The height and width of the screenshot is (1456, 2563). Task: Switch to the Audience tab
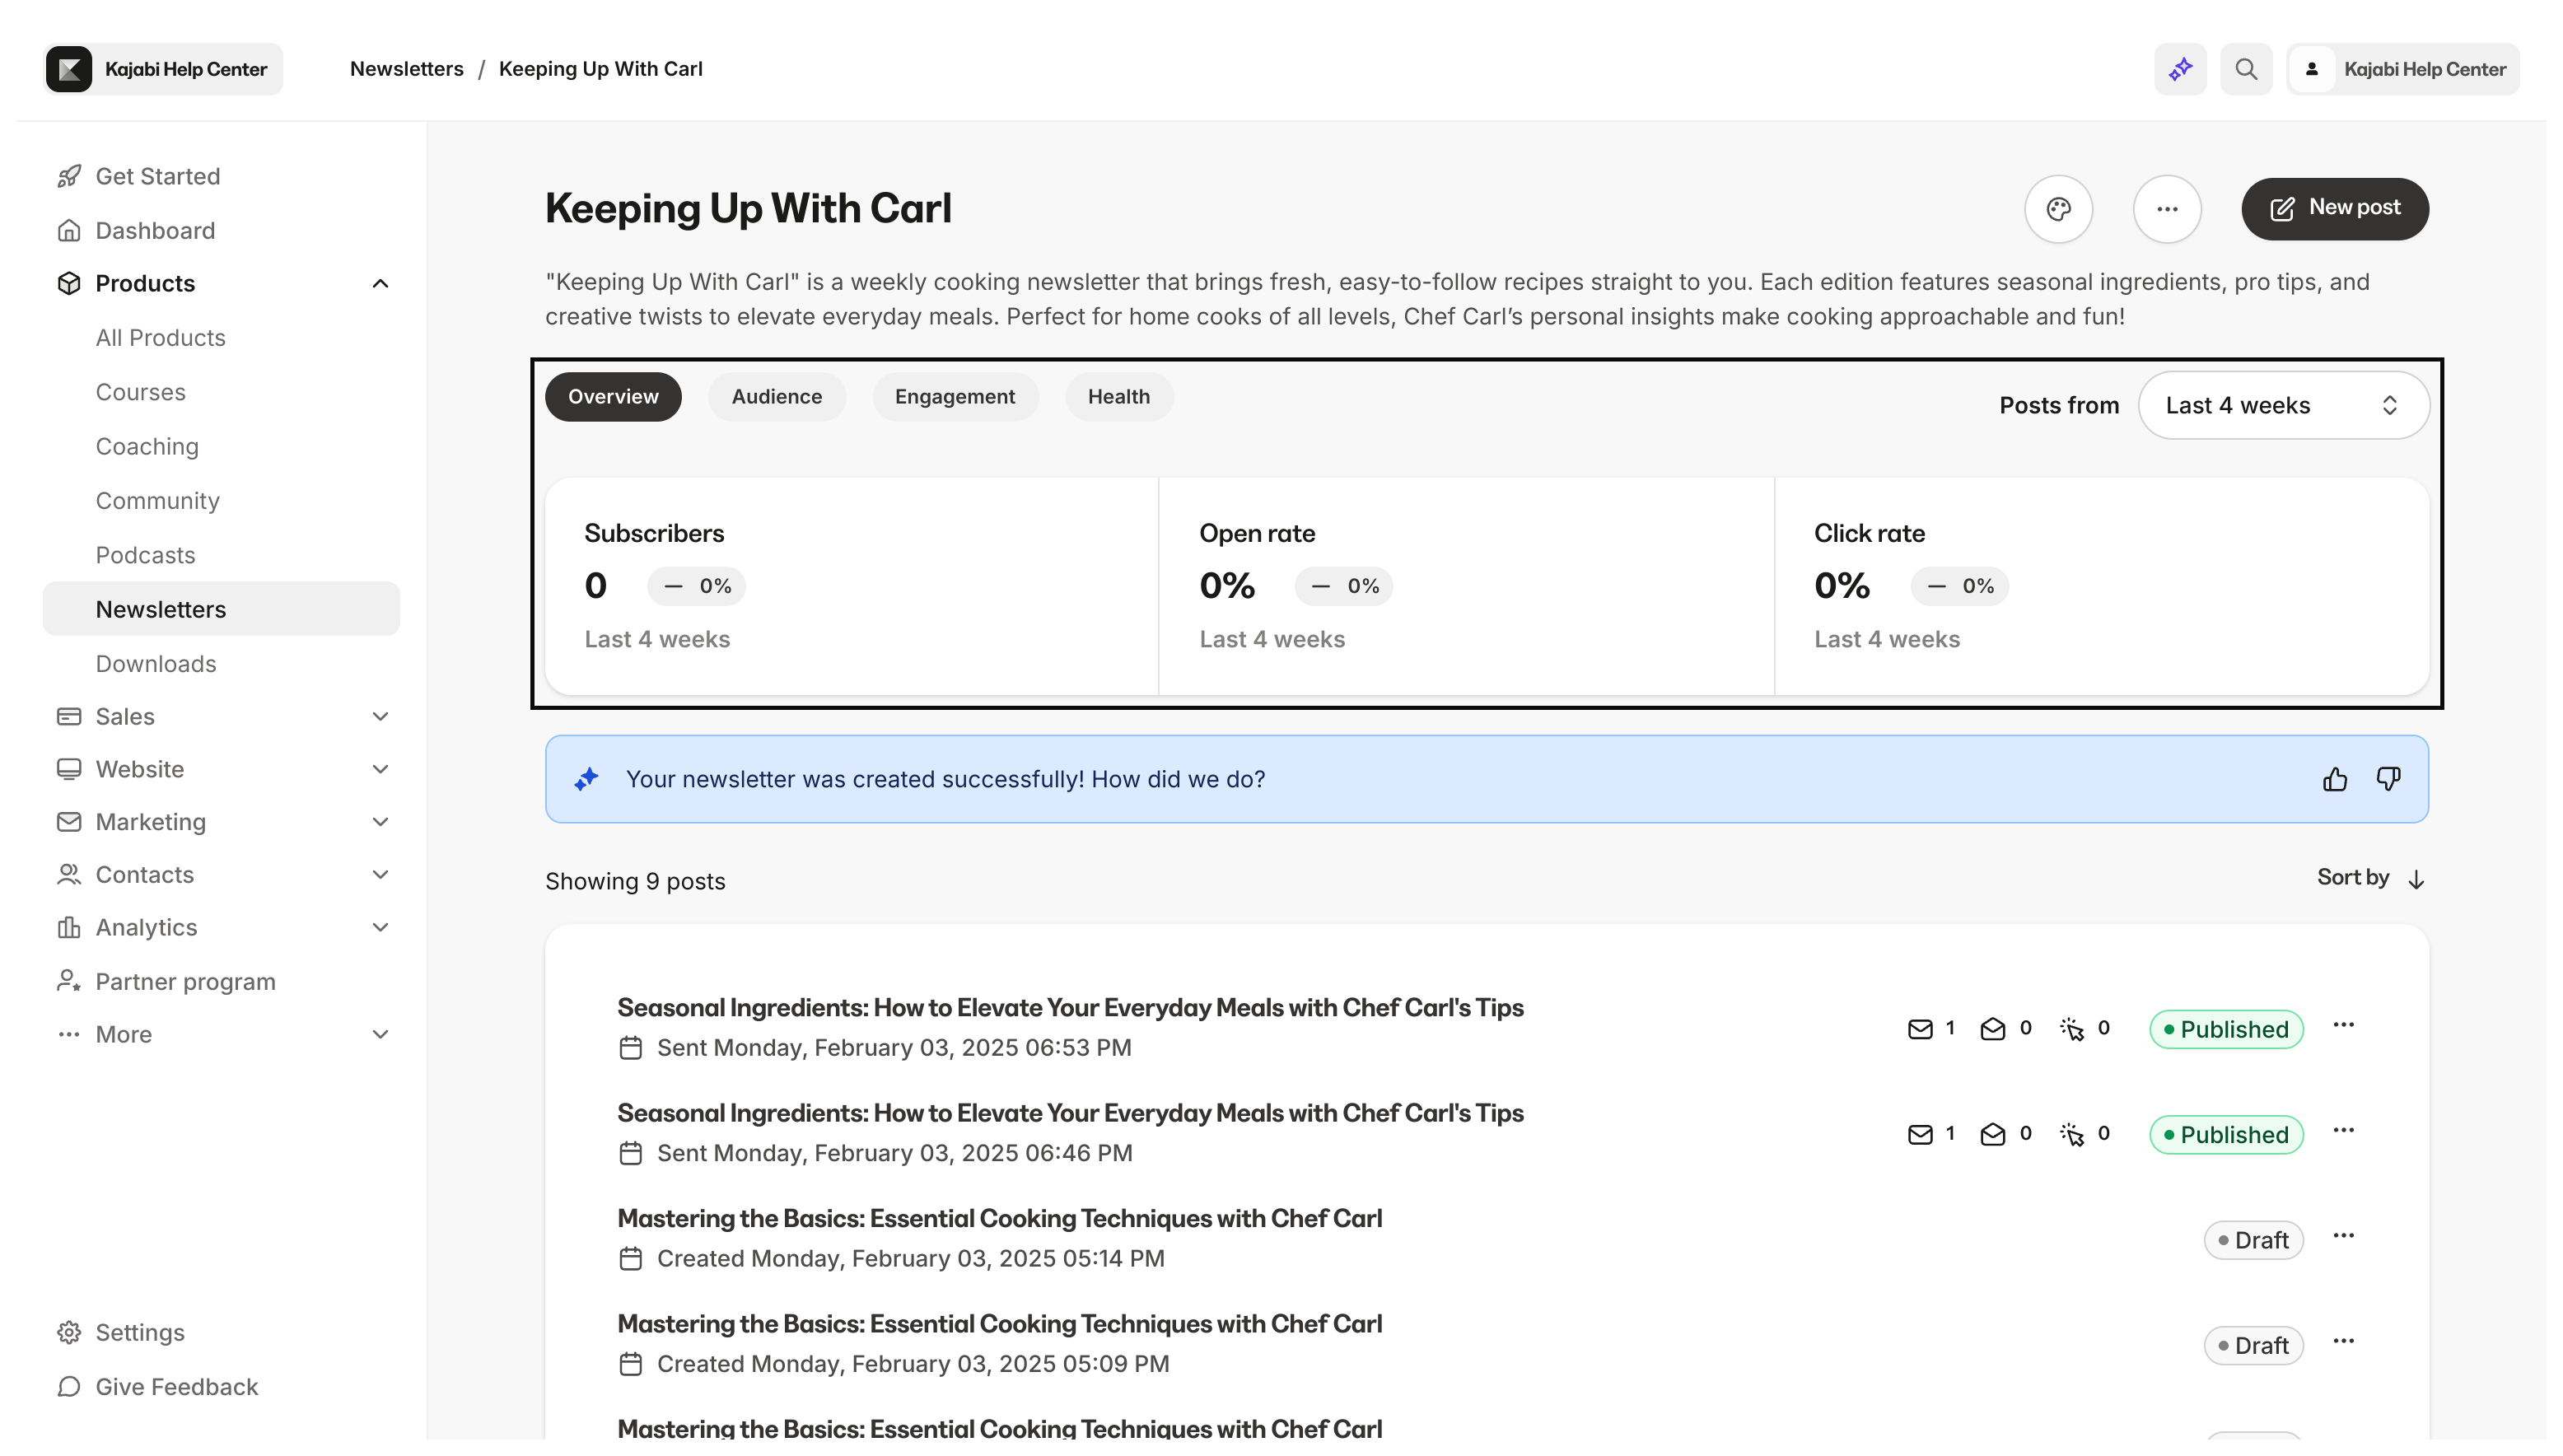click(x=776, y=396)
